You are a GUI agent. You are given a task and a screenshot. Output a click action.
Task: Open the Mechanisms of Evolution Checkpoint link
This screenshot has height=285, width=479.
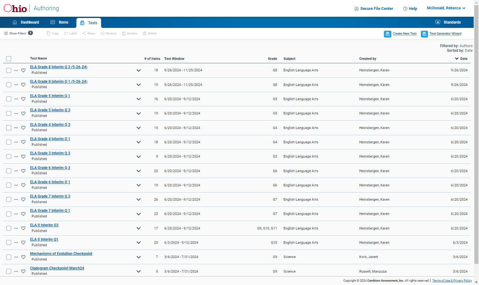(61, 254)
